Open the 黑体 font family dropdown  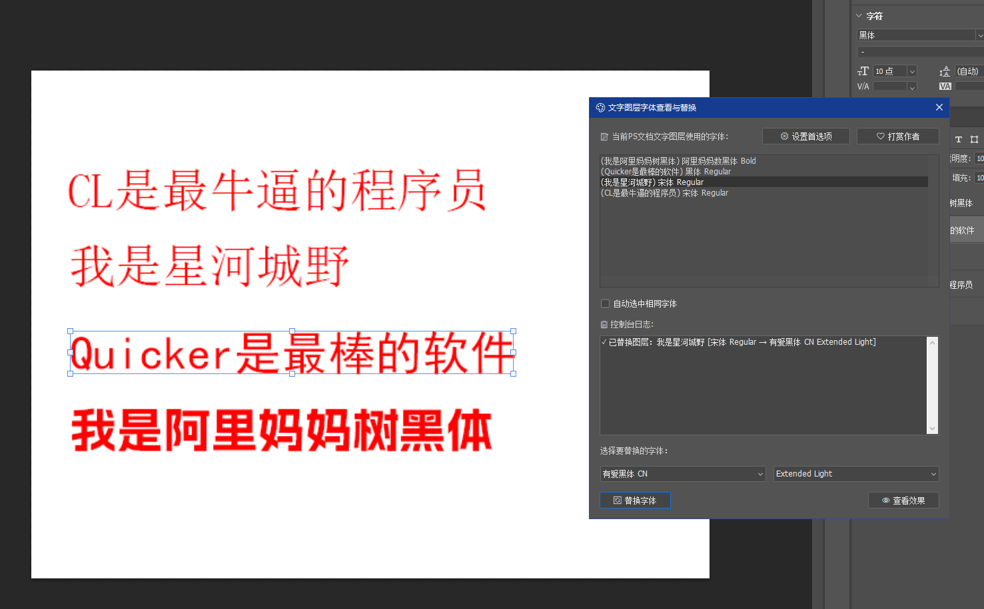[x=979, y=35]
